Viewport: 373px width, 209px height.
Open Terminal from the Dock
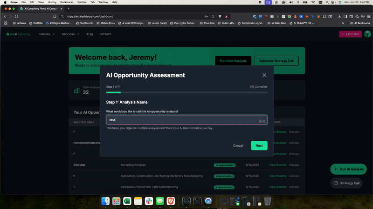point(197,201)
